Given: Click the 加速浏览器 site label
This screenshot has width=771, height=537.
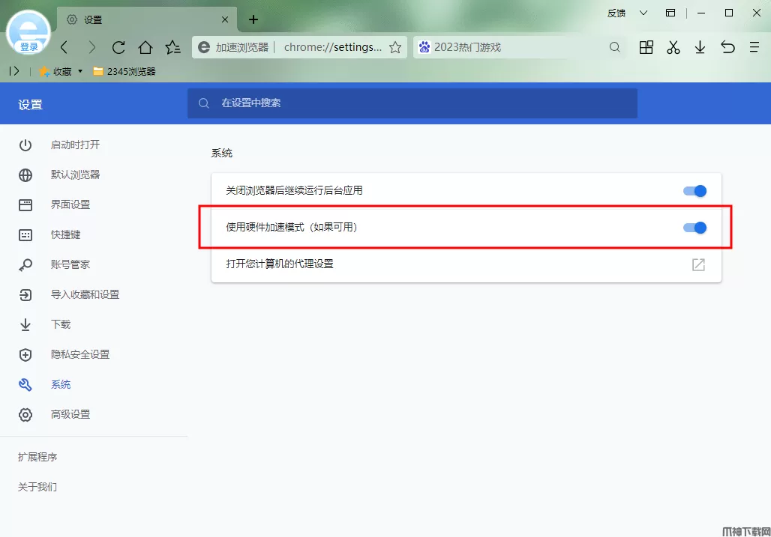Looking at the screenshot, I should click(x=242, y=47).
